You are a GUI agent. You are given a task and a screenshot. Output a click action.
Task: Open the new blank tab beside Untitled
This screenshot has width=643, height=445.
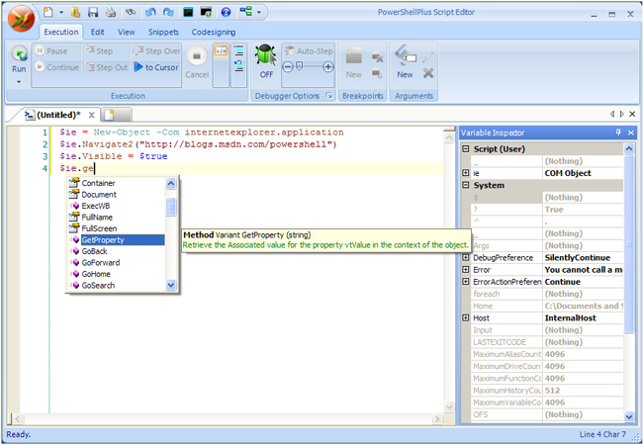116,115
